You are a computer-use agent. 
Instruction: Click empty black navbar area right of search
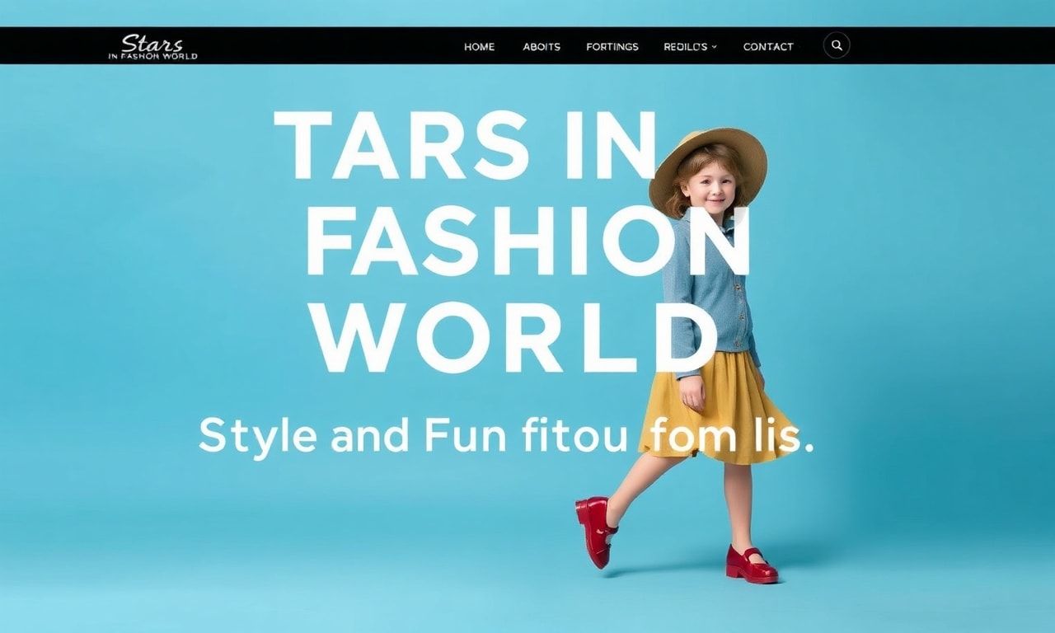pyautogui.click(x=948, y=45)
